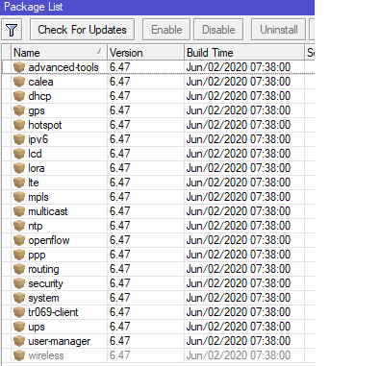
Task: Select the ntp package name
Action: (36, 226)
